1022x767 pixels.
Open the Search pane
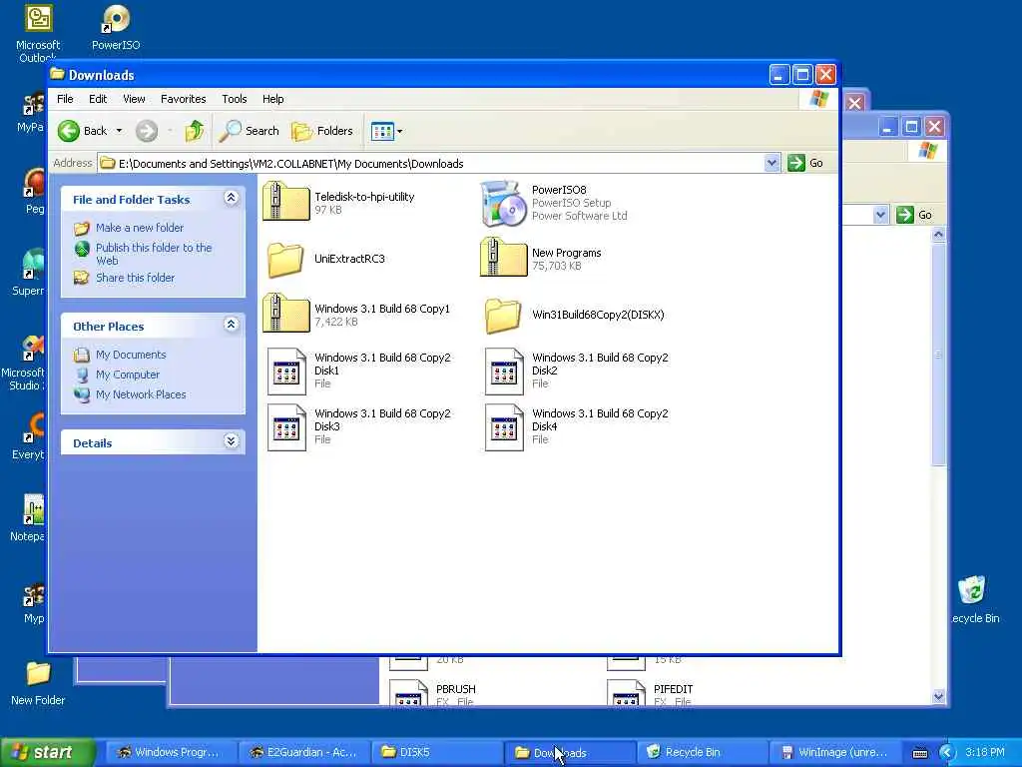click(249, 131)
